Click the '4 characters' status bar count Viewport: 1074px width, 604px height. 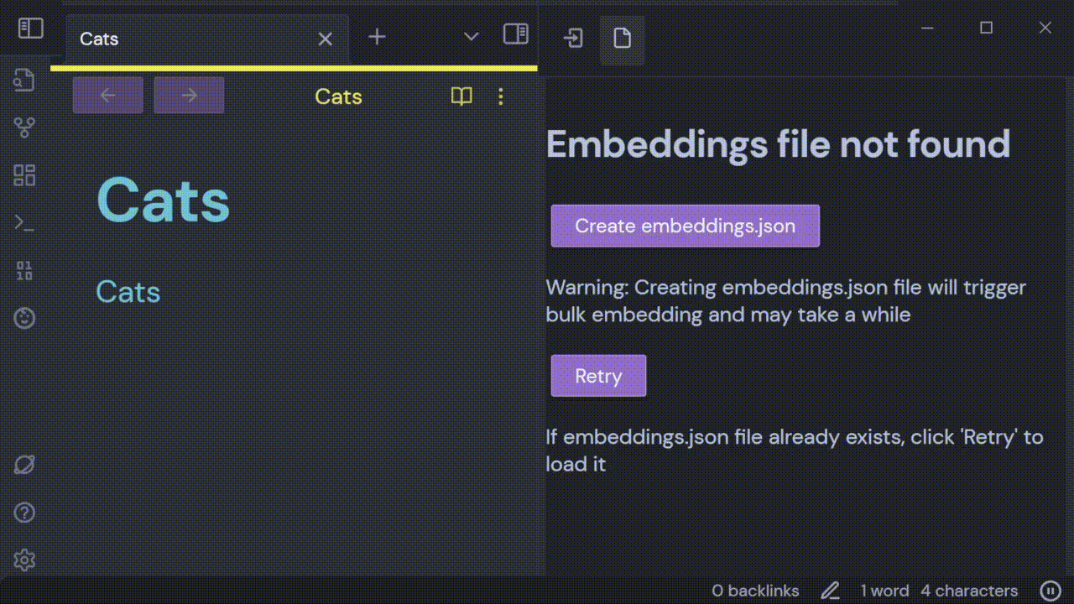point(969,591)
